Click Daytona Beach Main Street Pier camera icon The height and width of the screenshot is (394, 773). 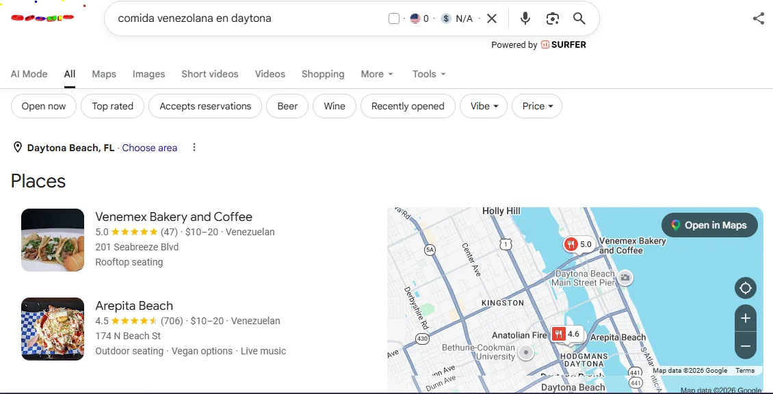coord(625,278)
